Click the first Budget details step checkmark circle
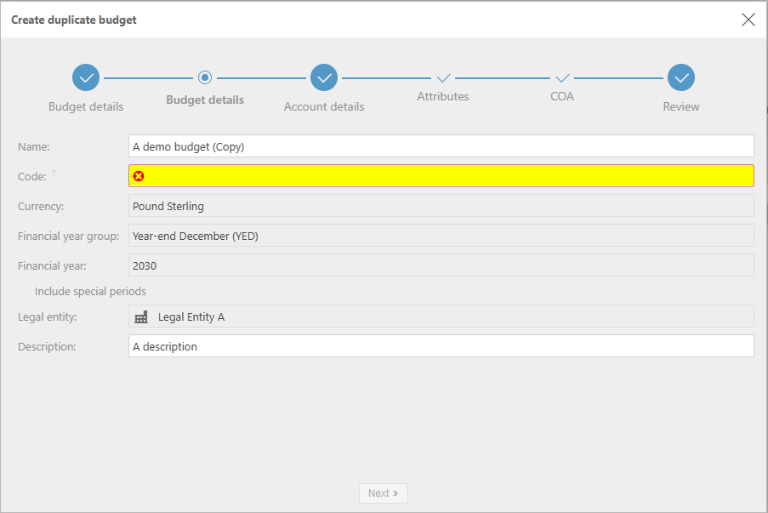This screenshot has height=513, width=768. coord(86,77)
